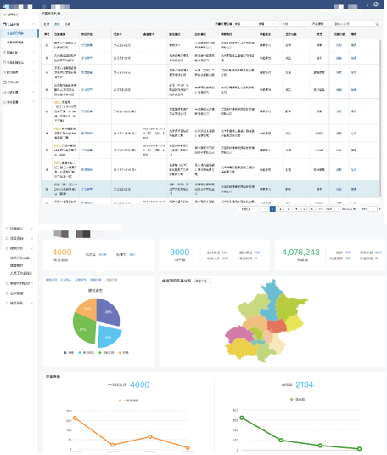Go to page 2 in pagination
Image resolution: width=387 pixels, height=455 pixels.
[x=280, y=209]
